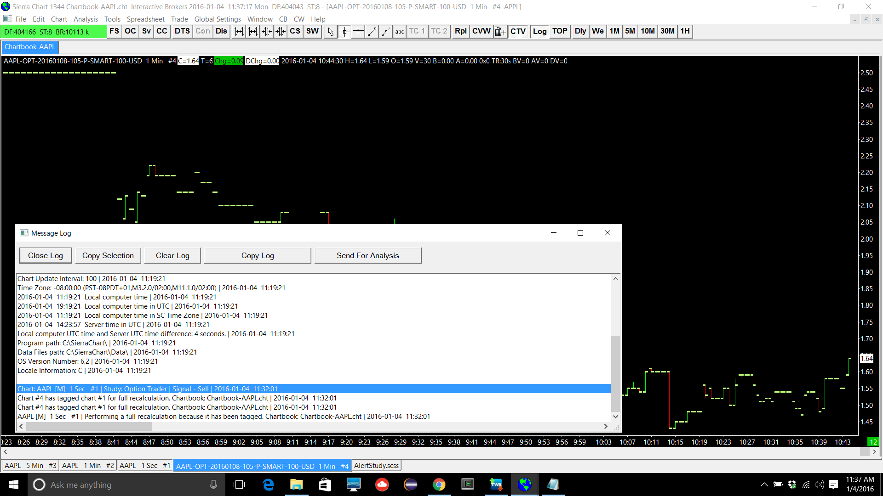Click Send For Analysis button
The image size is (883, 496).
click(x=367, y=255)
